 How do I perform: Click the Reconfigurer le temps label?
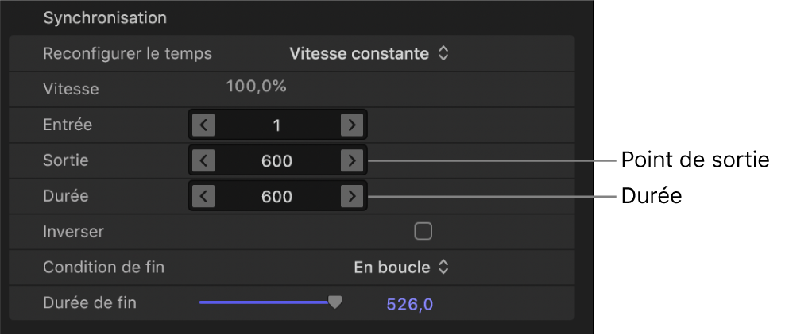[x=127, y=54]
